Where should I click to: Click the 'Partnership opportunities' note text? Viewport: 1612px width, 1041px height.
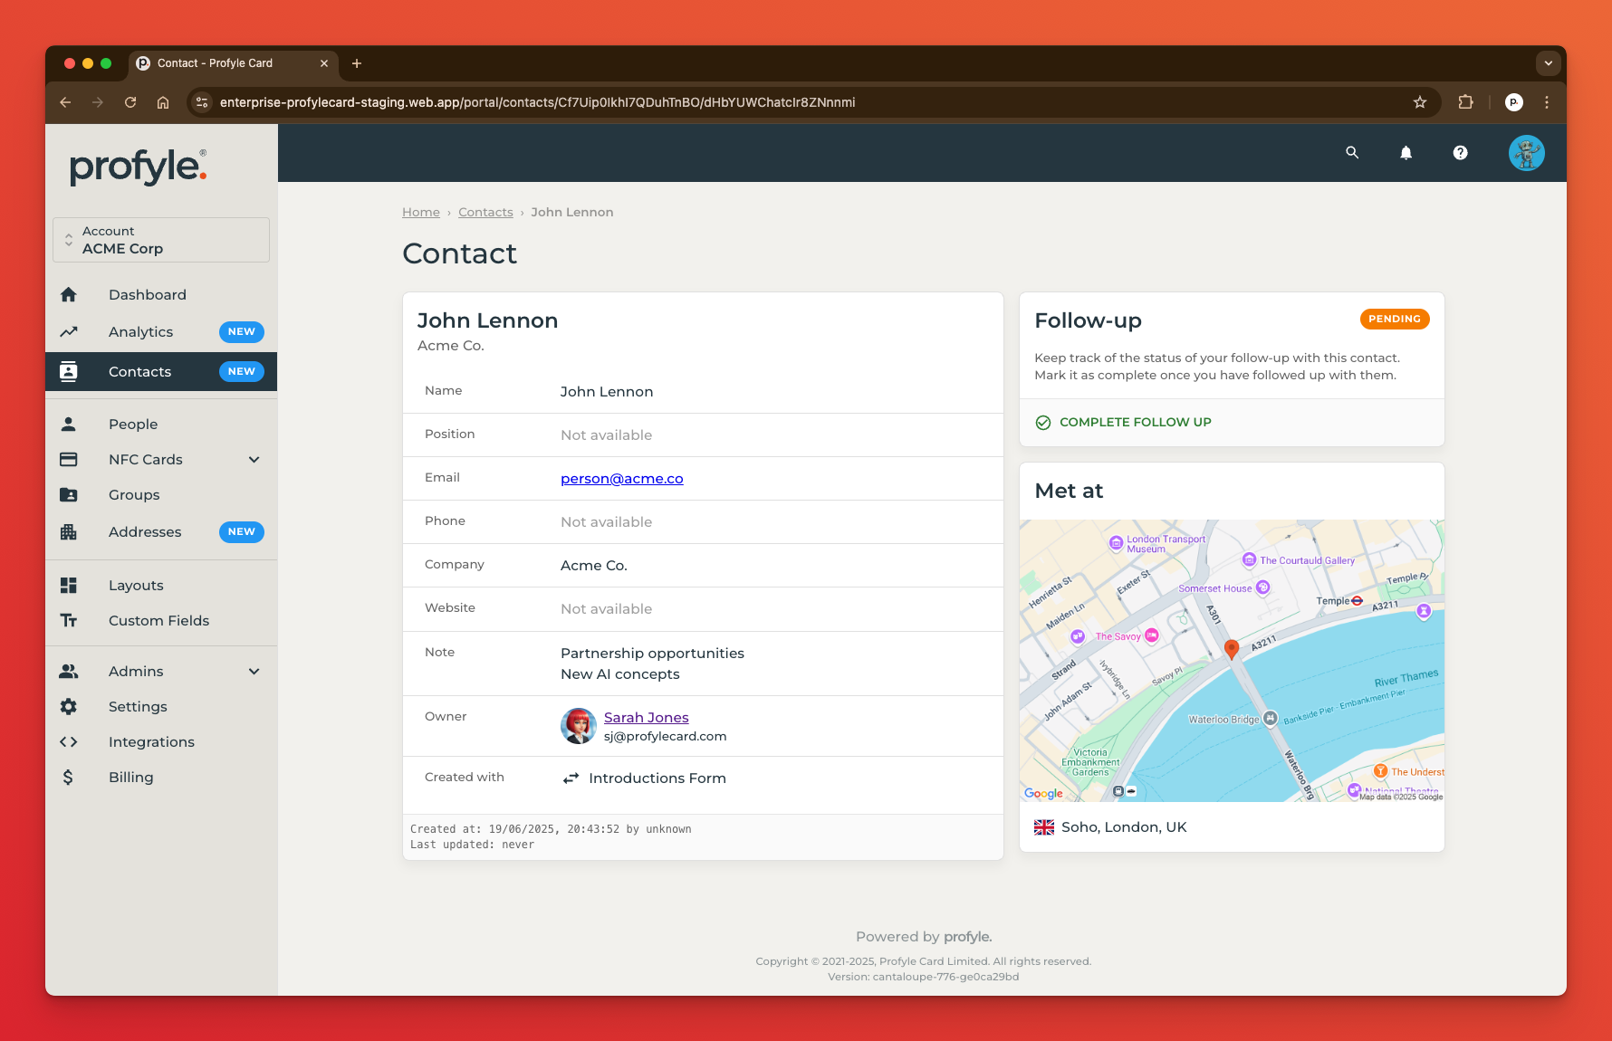(x=652, y=654)
